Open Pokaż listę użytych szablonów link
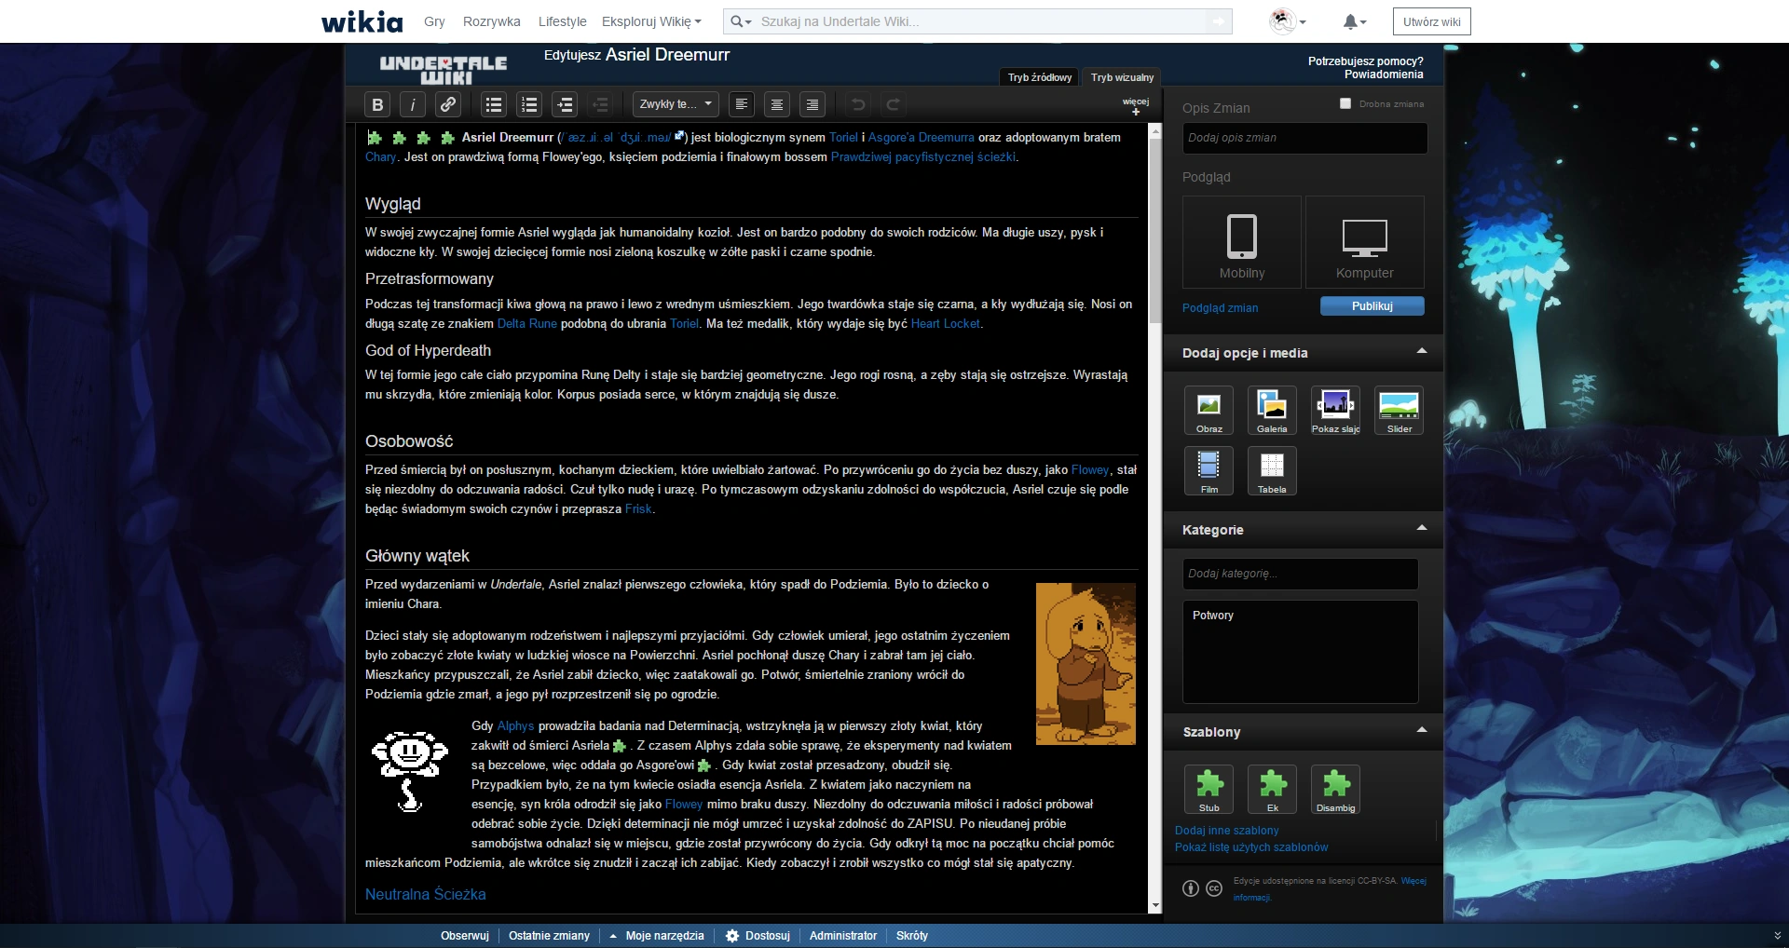 [1251, 847]
